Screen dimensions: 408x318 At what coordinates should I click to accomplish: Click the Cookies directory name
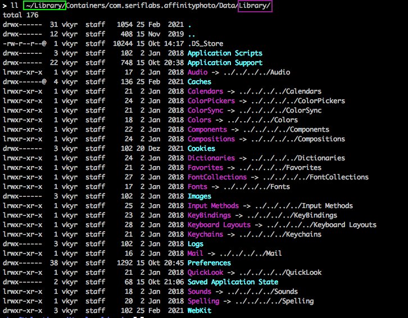point(201,149)
